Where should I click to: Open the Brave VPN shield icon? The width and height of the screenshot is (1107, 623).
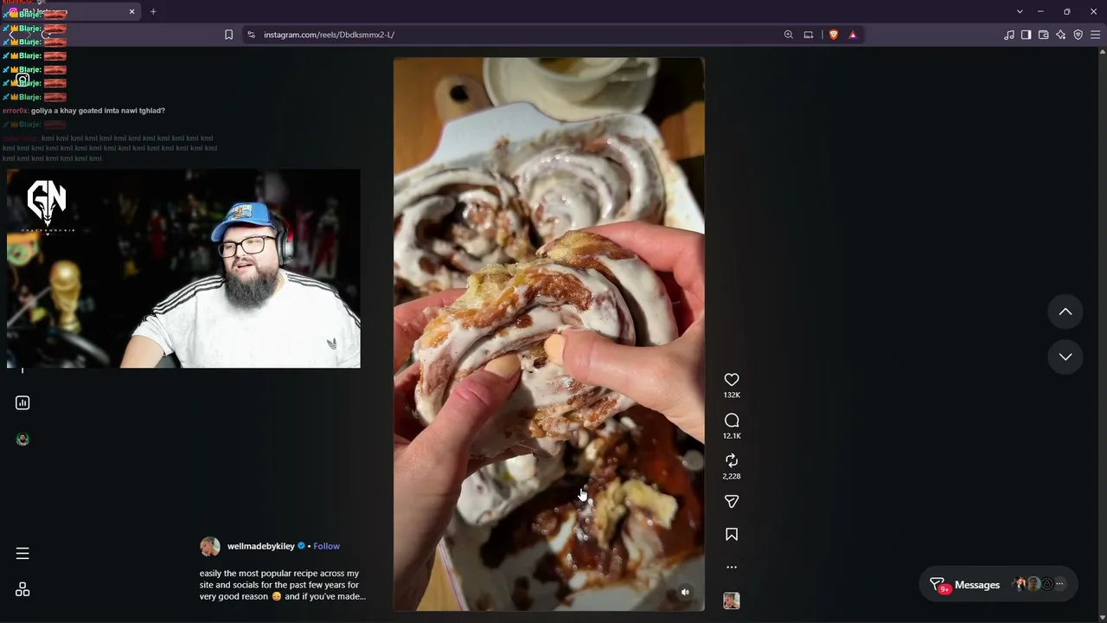pyautogui.click(x=1078, y=35)
